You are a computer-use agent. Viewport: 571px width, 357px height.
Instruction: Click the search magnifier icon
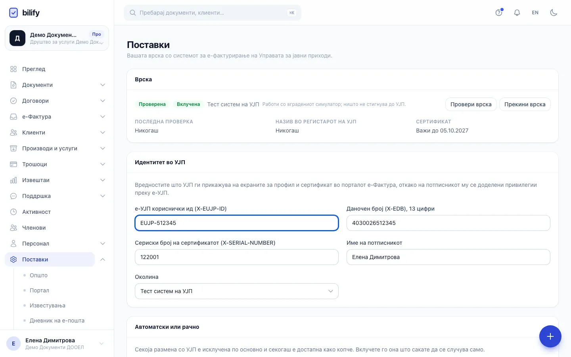pos(133,13)
